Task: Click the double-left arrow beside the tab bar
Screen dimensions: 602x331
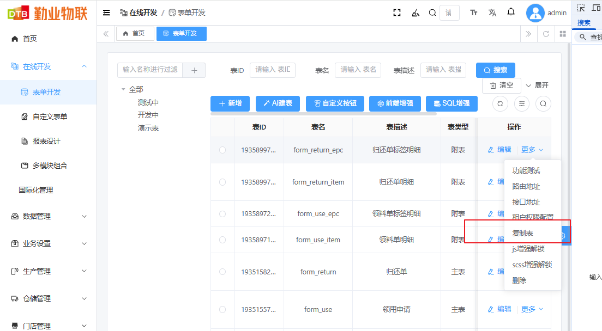Action: click(x=106, y=34)
